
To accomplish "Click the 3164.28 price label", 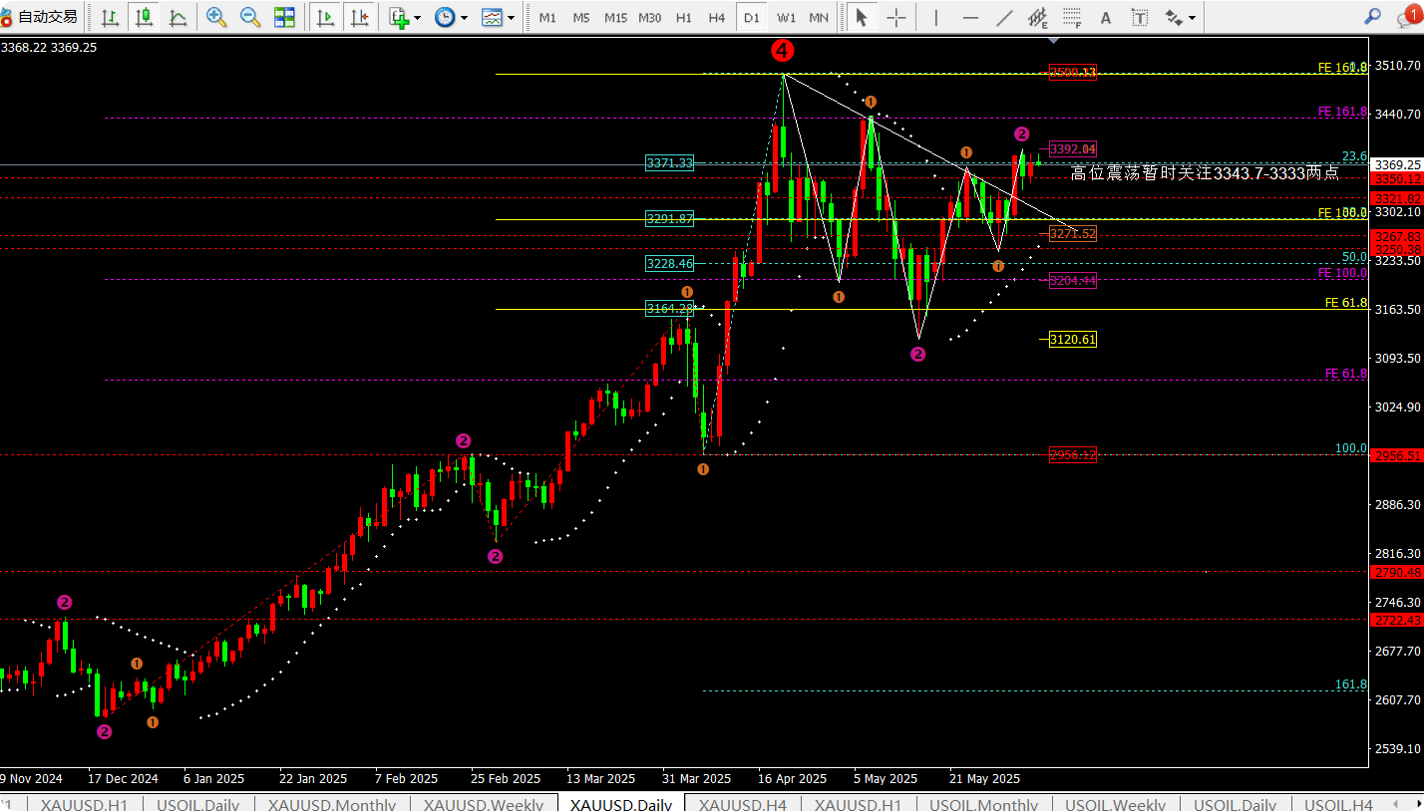I will tap(669, 309).
